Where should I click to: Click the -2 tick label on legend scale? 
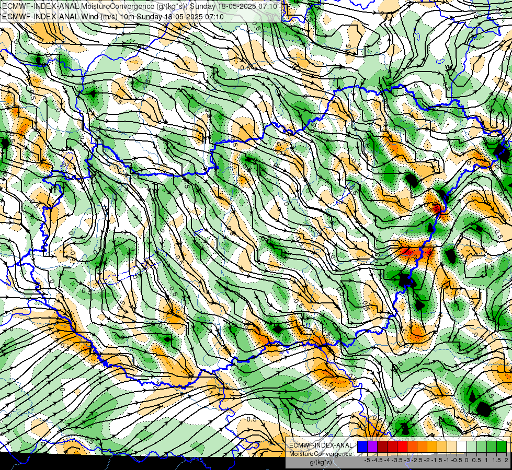pos(427,460)
